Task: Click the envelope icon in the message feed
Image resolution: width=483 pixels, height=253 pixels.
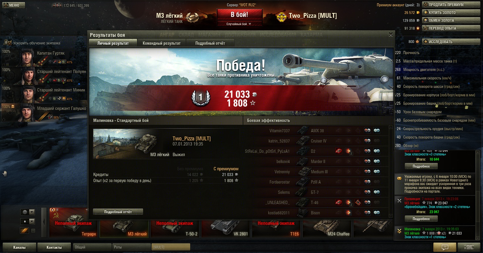Action: [399, 178]
